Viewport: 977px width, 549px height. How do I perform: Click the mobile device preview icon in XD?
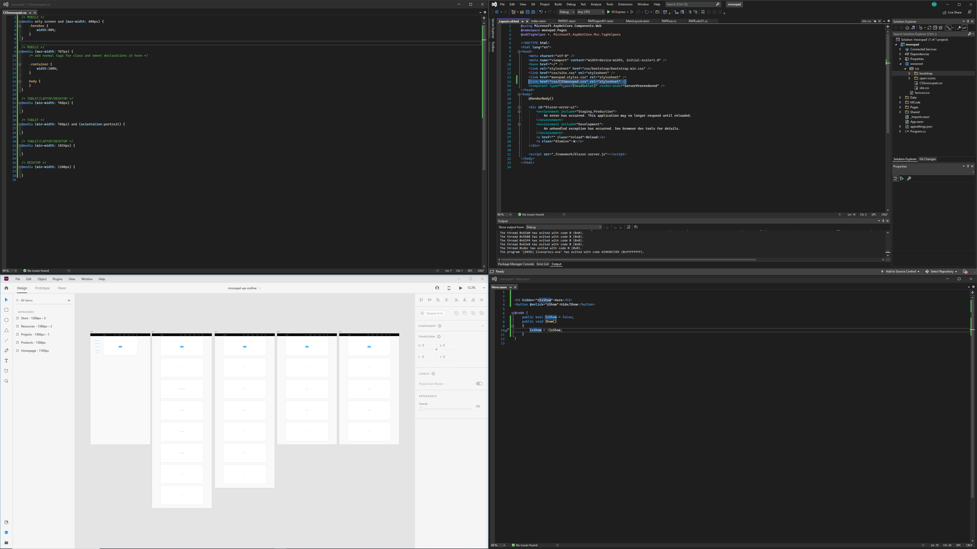point(449,288)
